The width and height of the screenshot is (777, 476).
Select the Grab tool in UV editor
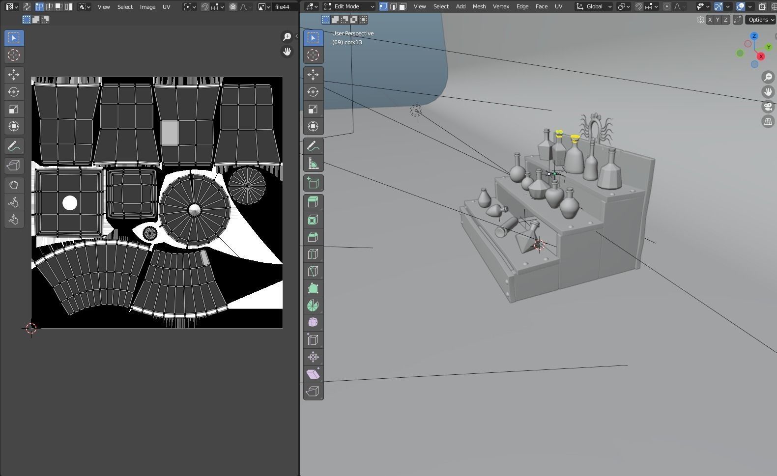click(x=14, y=185)
